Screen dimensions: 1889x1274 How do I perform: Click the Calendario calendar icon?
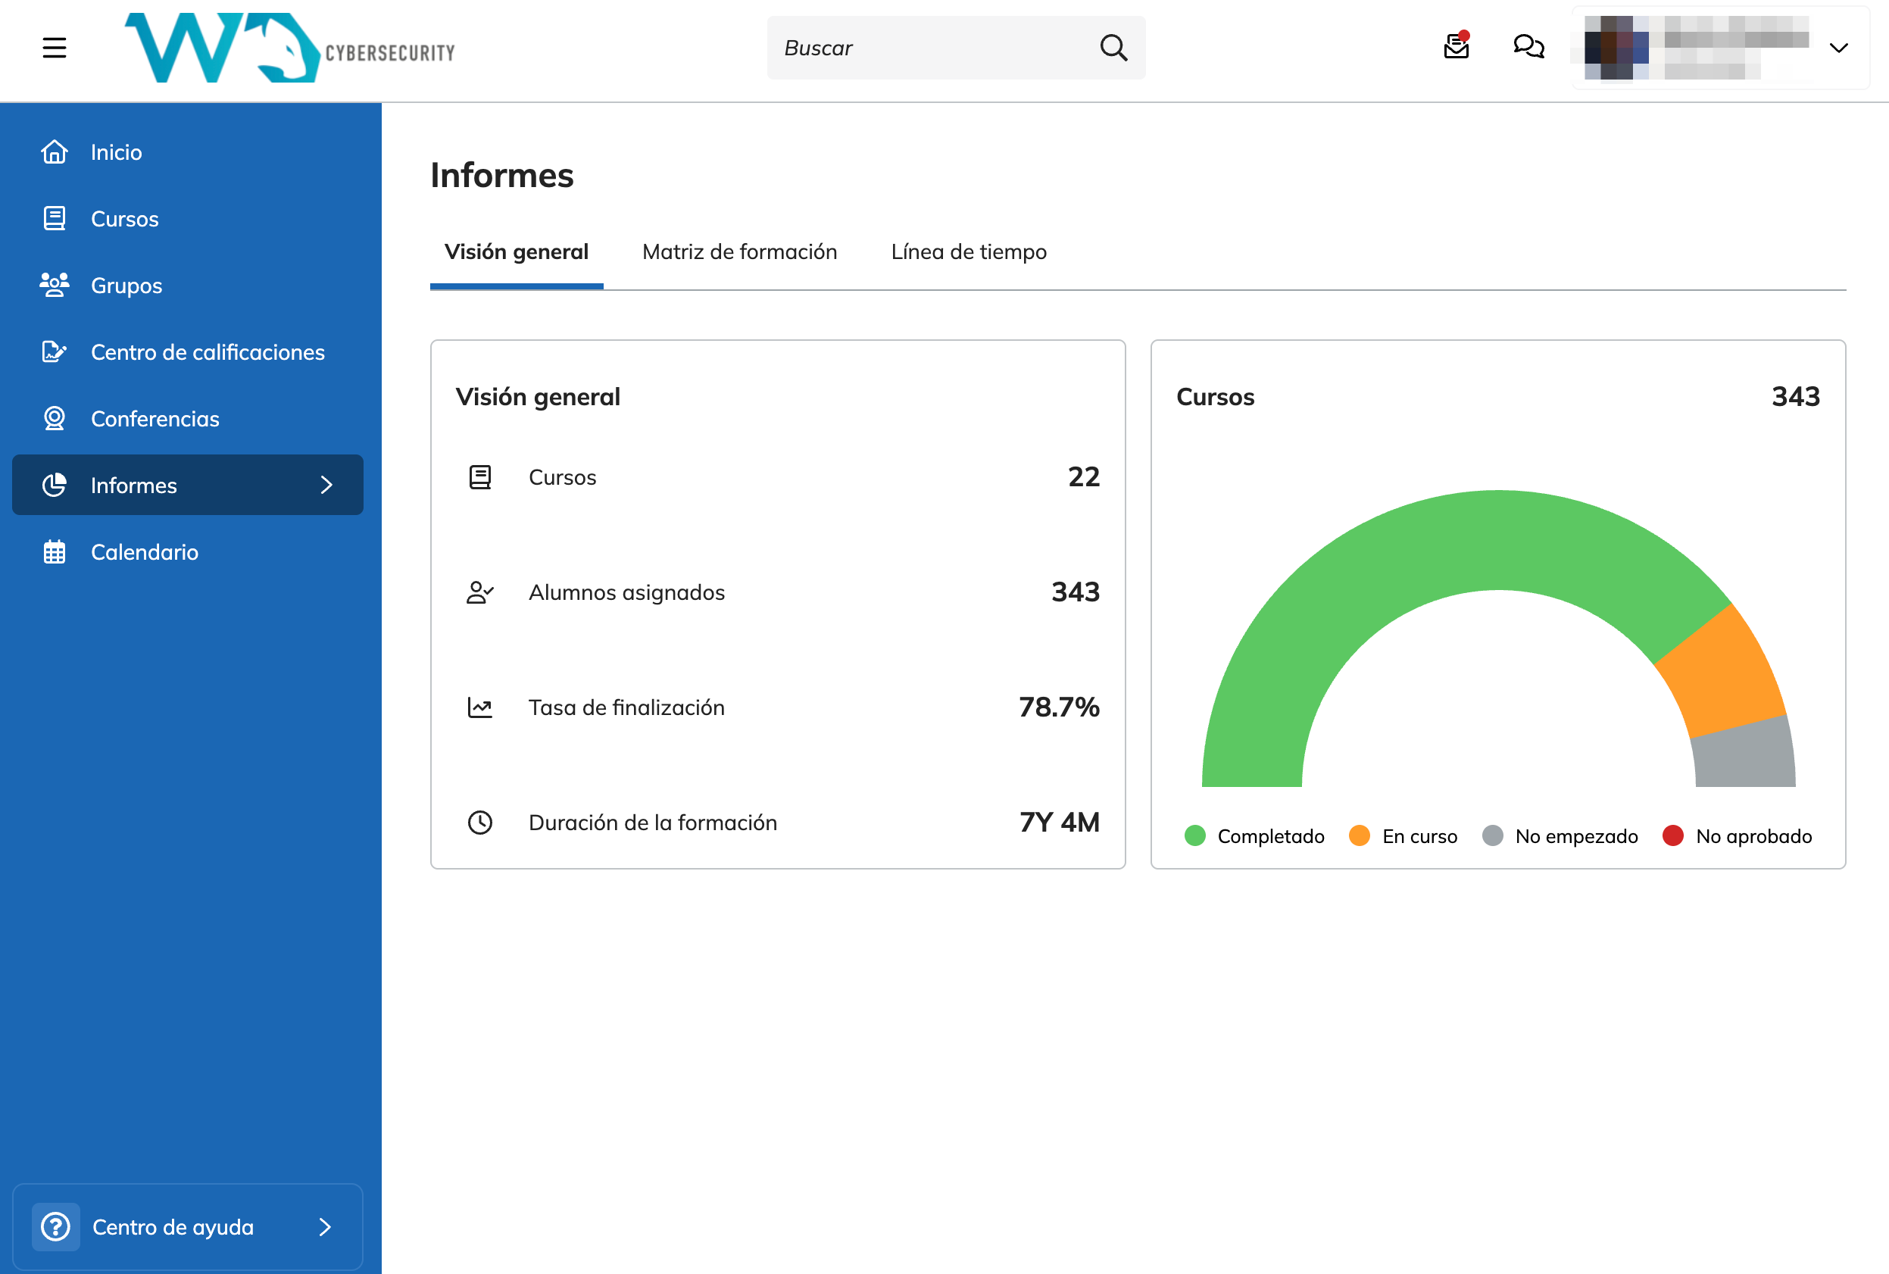click(x=55, y=551)
